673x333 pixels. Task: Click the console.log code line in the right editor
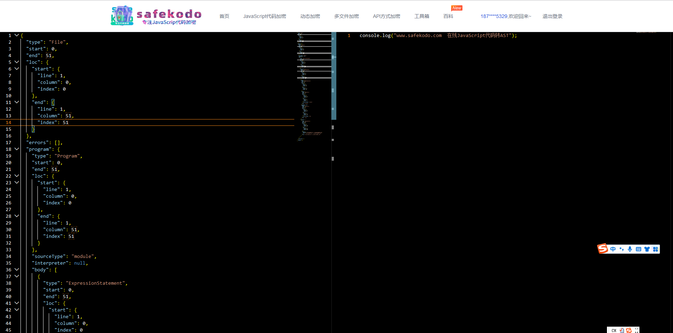438,35
